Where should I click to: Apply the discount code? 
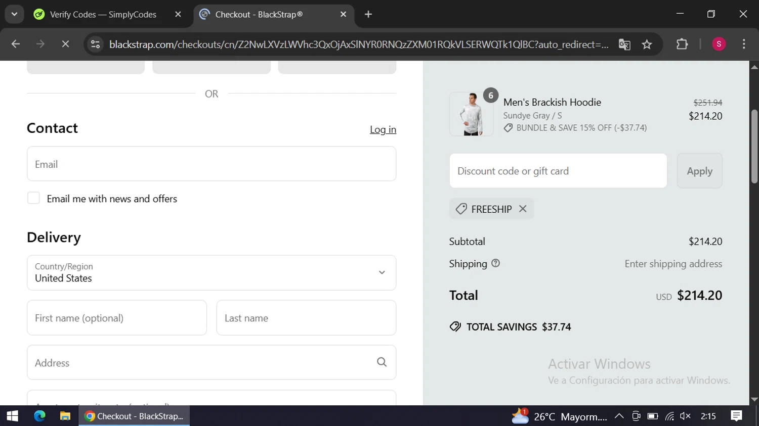pyautogui.click(x=699, y=171)
